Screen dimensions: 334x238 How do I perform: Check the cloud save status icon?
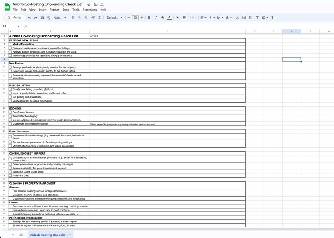102,5
